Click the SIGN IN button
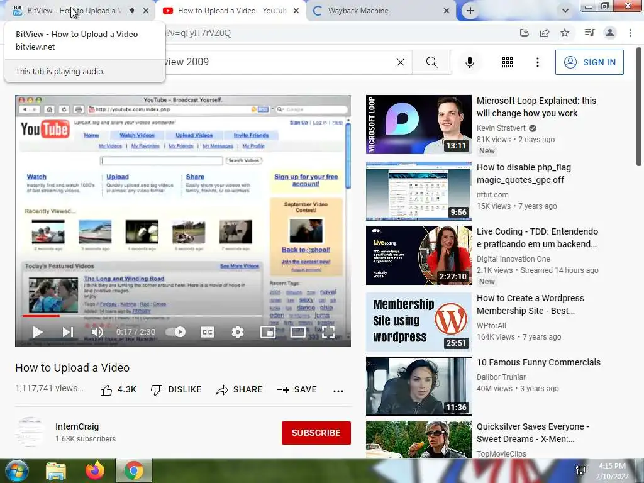Viewport: 644px width, 483px height. pos(589,62)
